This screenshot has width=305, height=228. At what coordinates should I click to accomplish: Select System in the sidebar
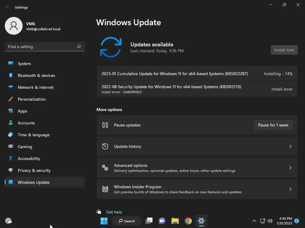(45, 64)
